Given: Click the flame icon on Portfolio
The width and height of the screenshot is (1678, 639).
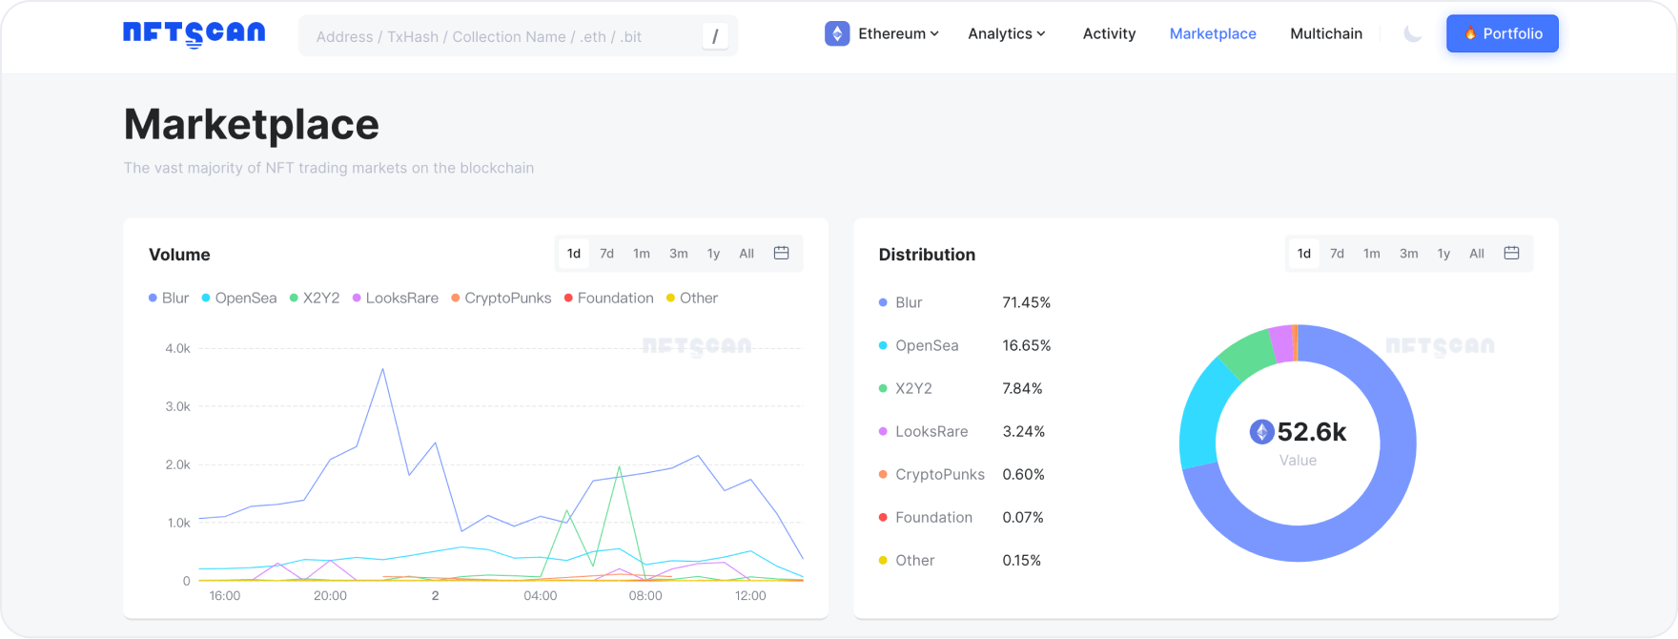Looking at the screenshot, I should 1470,33.
